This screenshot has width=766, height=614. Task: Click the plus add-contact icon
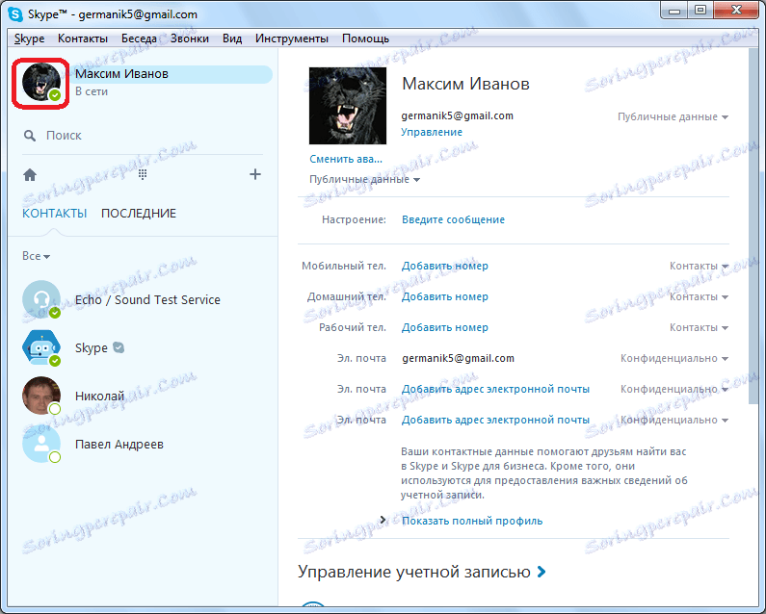[255, 174]
